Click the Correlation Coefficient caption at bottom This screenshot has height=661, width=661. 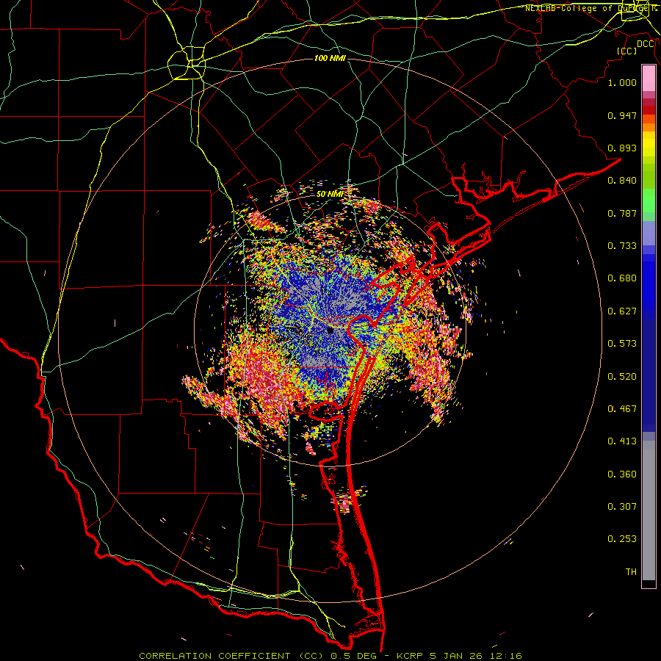click(x=330, y=656)
